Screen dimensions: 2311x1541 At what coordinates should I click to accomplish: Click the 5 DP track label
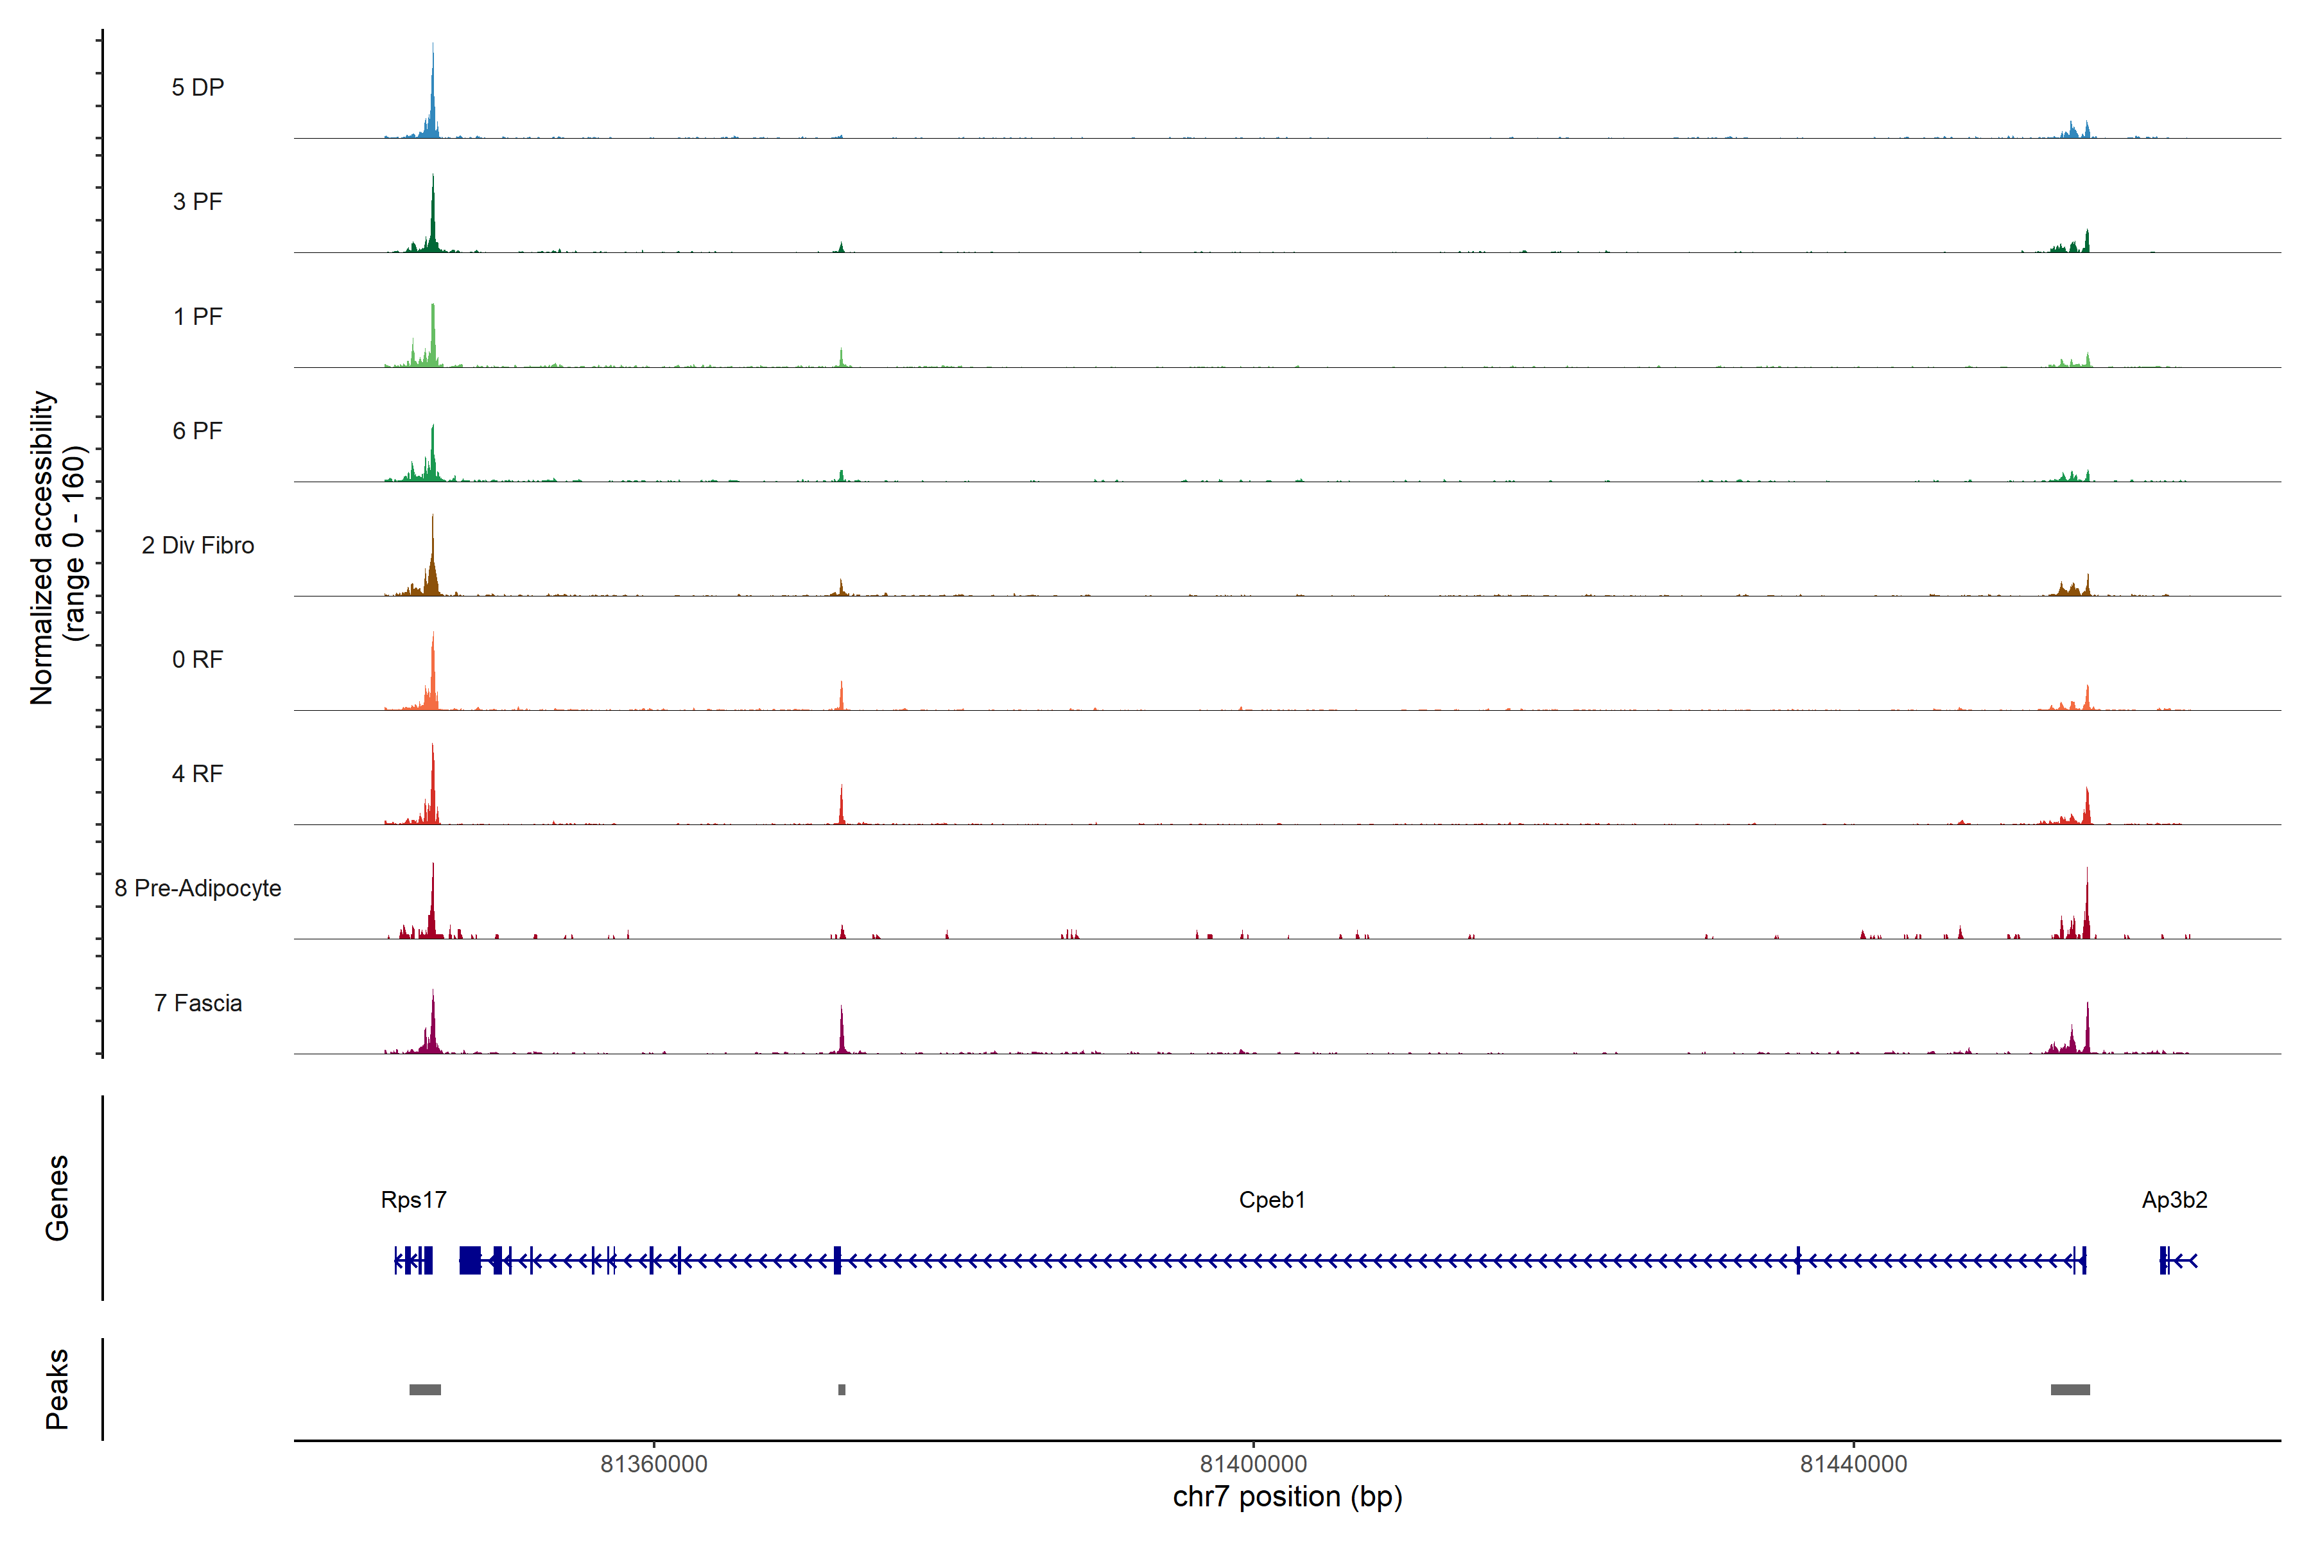(198, 87)
